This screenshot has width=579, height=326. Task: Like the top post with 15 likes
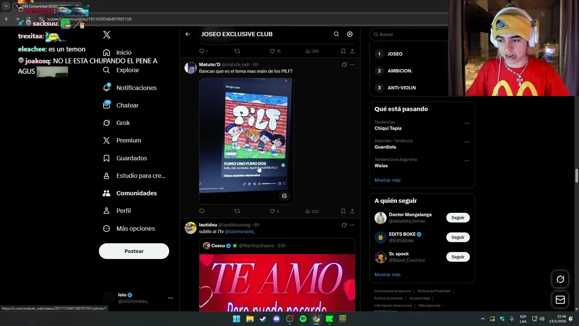pos(275,51)
